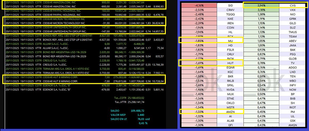Screen dimensions: 309x131
Task: Select the IREN ticker
Action: click(x=230, y=23)
